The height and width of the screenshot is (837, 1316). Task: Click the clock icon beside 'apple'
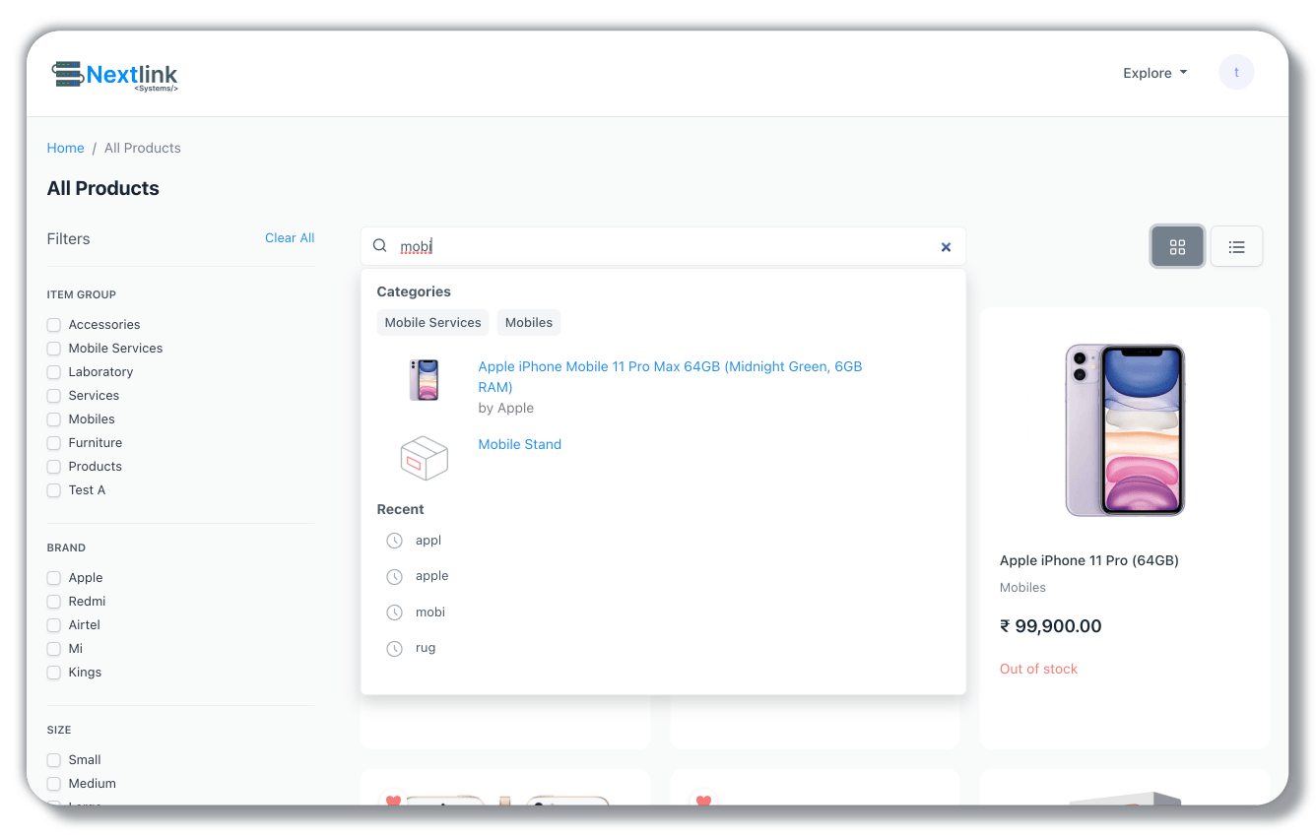(394, 577)
